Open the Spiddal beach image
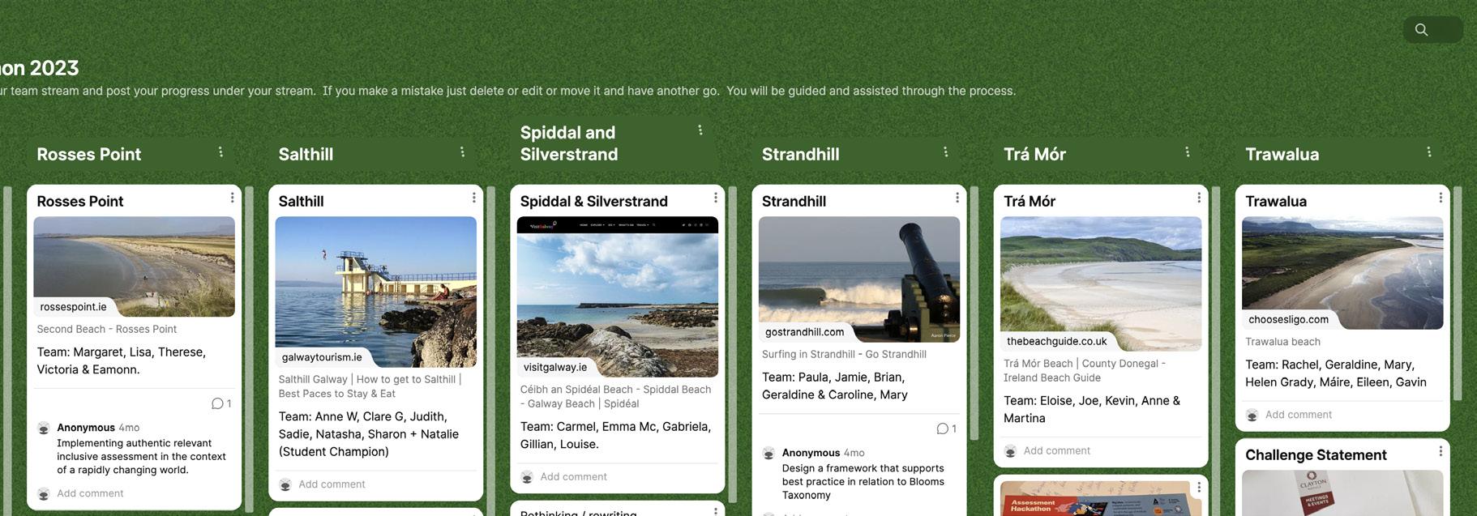 click(x=618, y=296)
